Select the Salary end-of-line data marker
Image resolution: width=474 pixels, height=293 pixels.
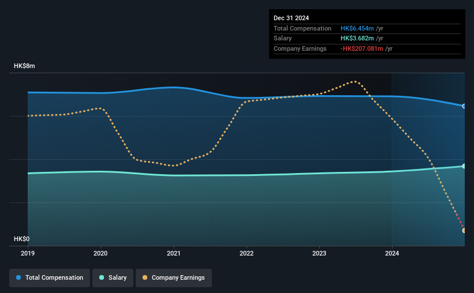coord(464,166)
